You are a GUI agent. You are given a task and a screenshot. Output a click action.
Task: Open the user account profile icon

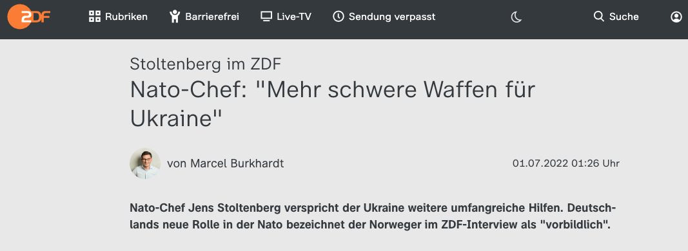point(676,17)
